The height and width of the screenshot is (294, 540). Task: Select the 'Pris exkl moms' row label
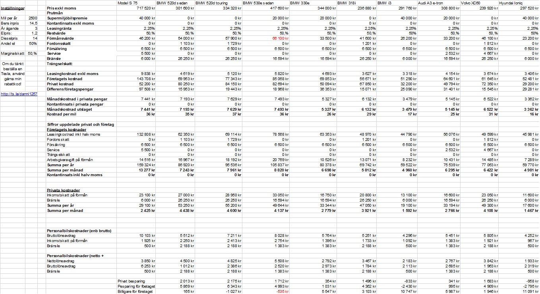[x=61, y=8]
